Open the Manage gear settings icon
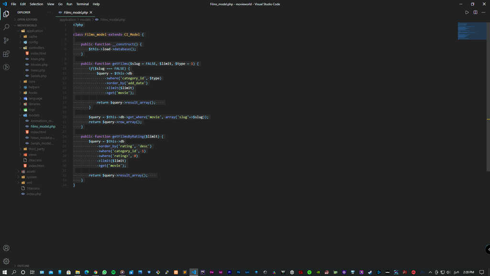Image resolution: width=490 pixels, height=276 pixels. (6, 261)
